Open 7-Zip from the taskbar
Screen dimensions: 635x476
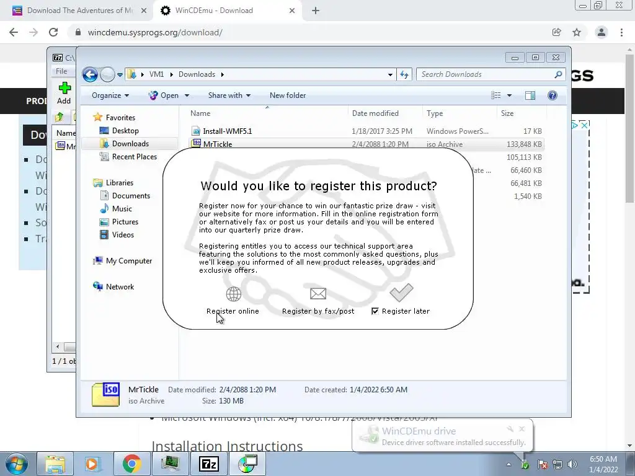(x=209, y=464)
